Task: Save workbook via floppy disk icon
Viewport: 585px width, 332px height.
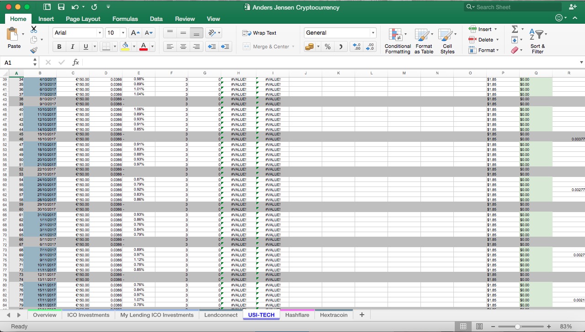Action: [61, 7]
